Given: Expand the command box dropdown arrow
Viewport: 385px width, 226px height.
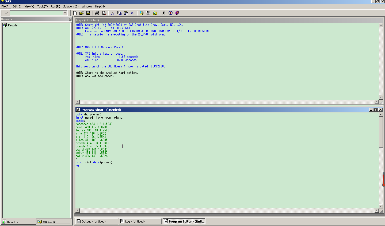Looking at the screenshot, I should [x=65, y=13].
